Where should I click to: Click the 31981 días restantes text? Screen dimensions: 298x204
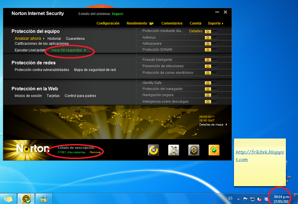[72, 152]
